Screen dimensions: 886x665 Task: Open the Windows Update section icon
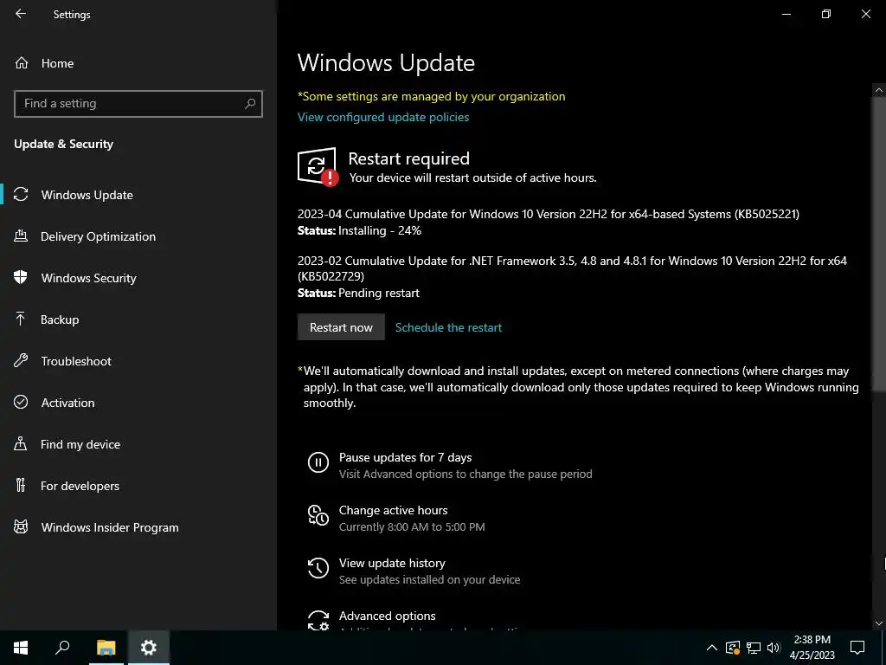(21, 195)
